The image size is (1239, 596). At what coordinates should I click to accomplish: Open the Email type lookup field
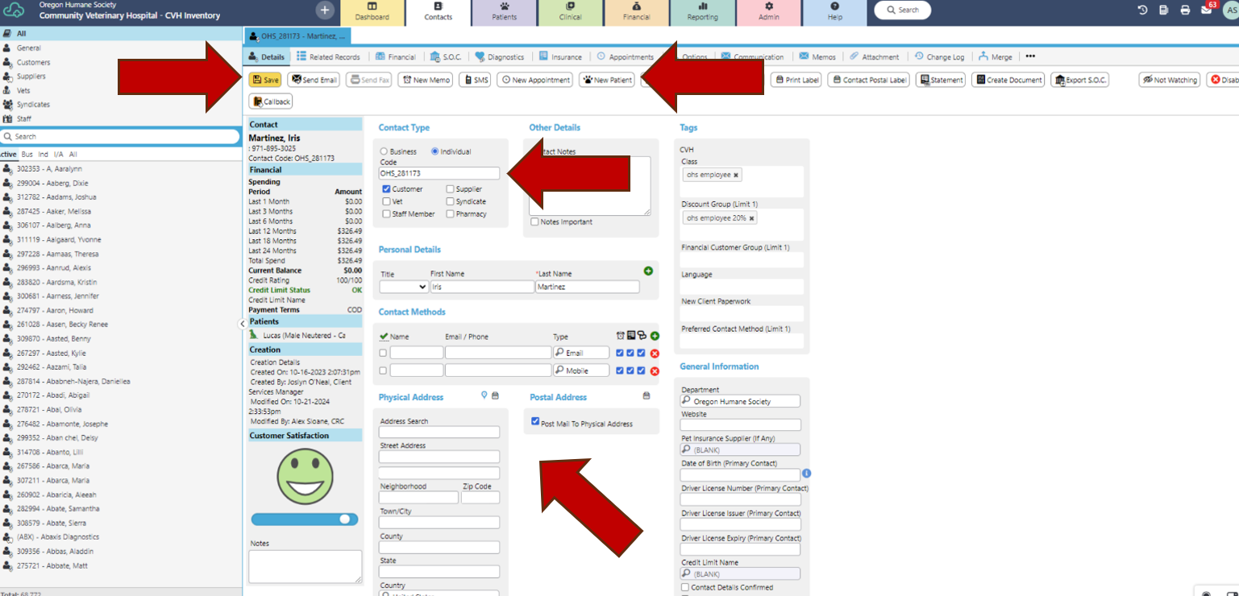tap(580, 353)
